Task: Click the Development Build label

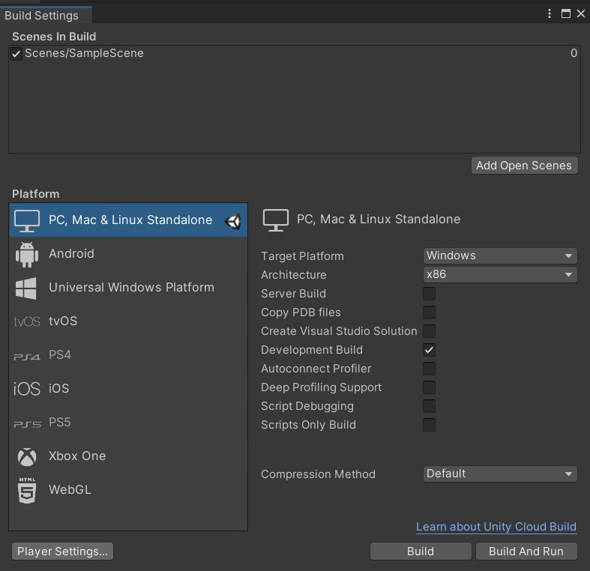Action: tap(312, 350)
